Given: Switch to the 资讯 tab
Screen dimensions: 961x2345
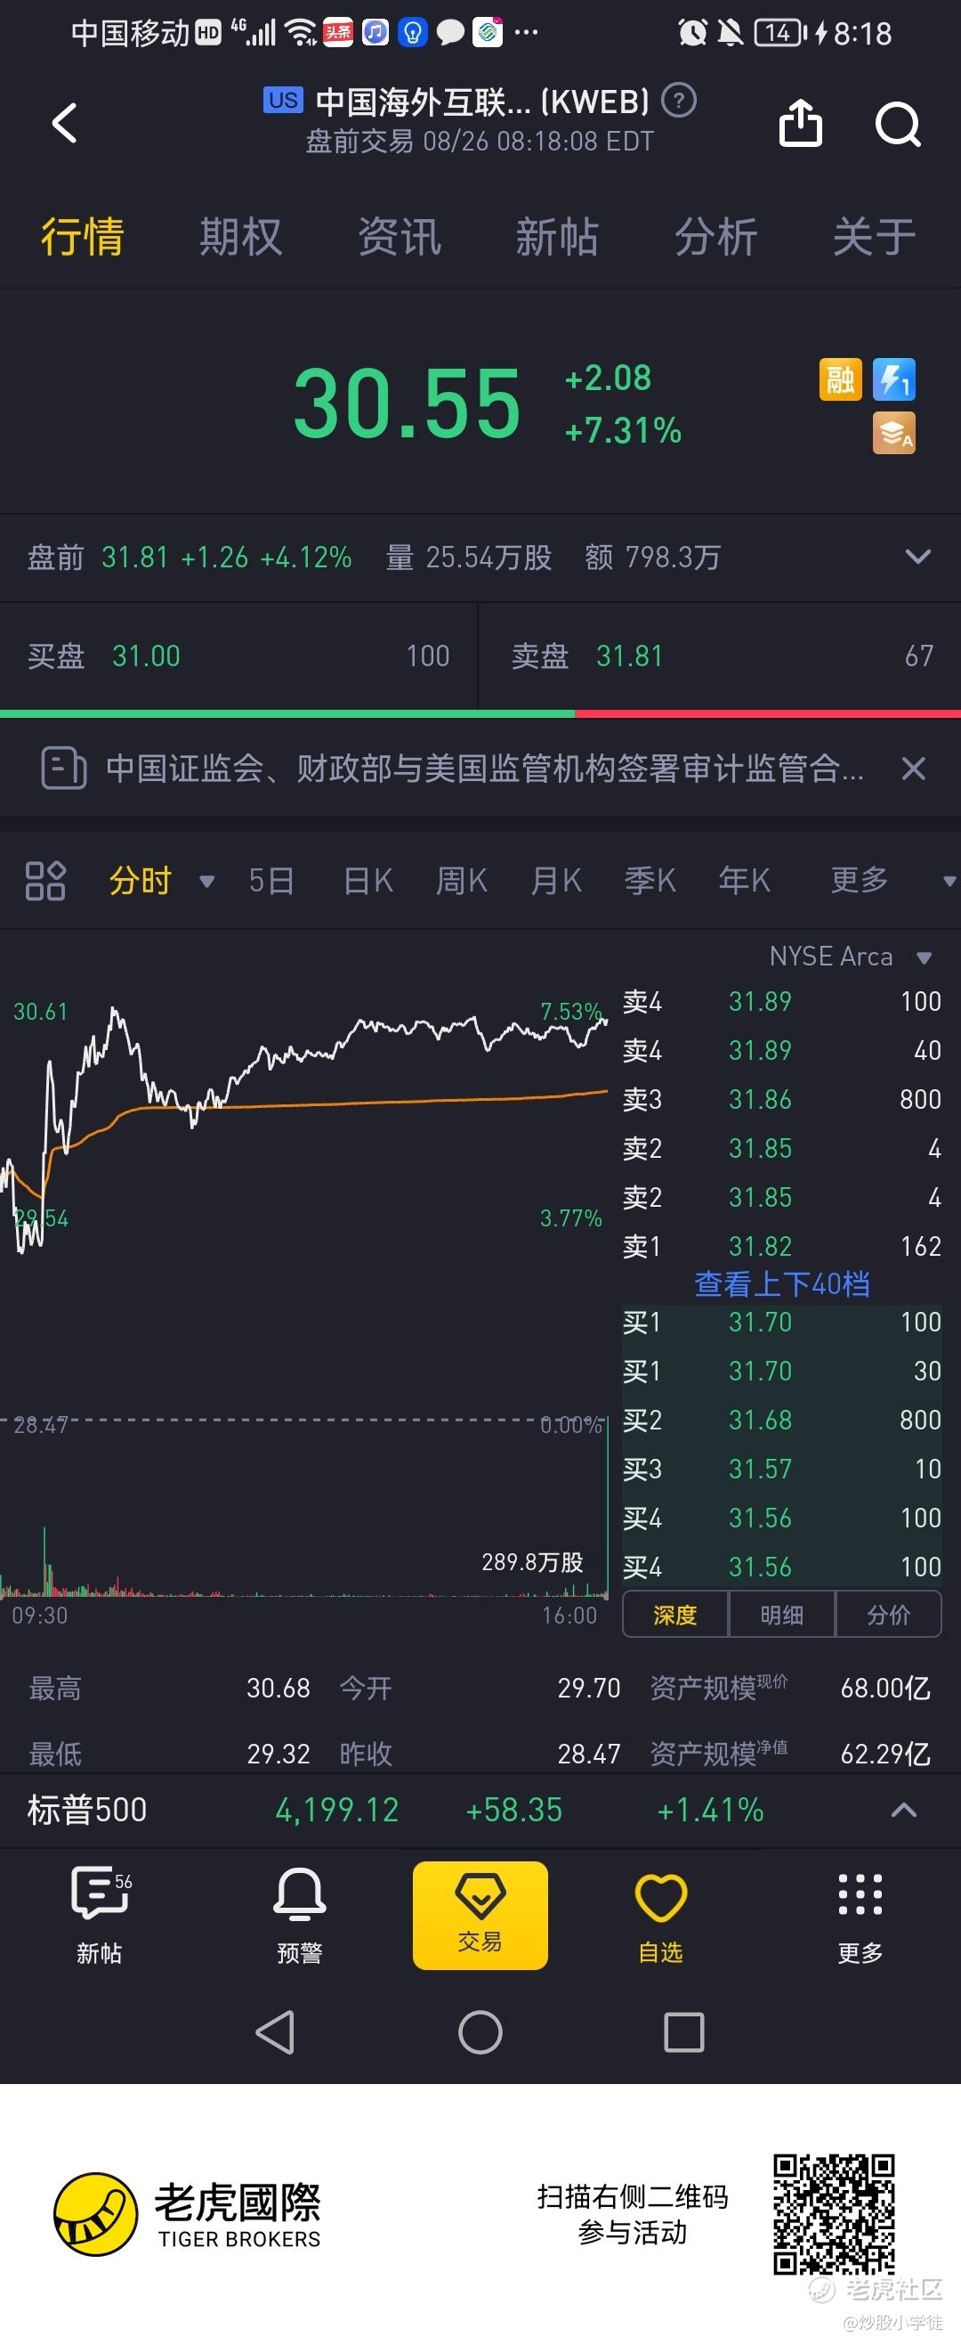Looking at the screenshot, I should click(400, 237).
